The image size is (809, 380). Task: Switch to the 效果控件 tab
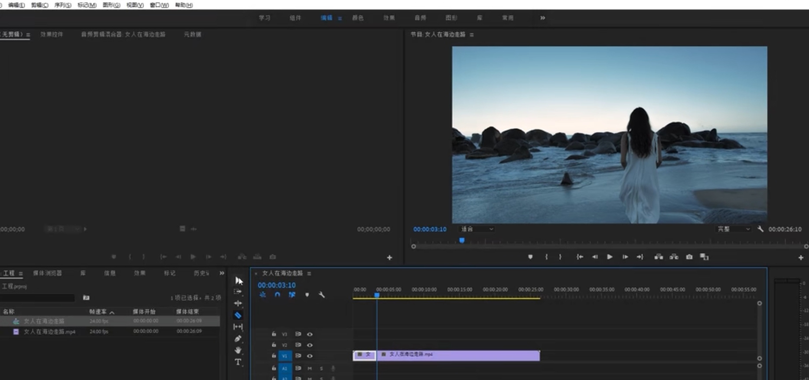[52, 34]
